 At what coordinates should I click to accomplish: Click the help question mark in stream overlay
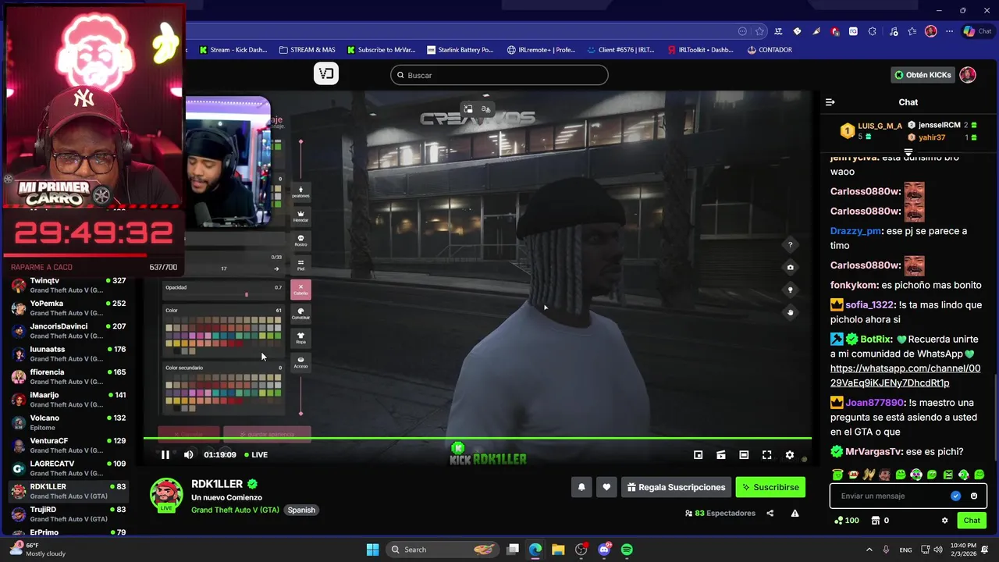tap(790, 244)
